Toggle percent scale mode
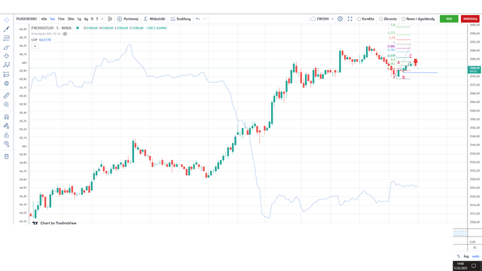 tap(459, 256)
